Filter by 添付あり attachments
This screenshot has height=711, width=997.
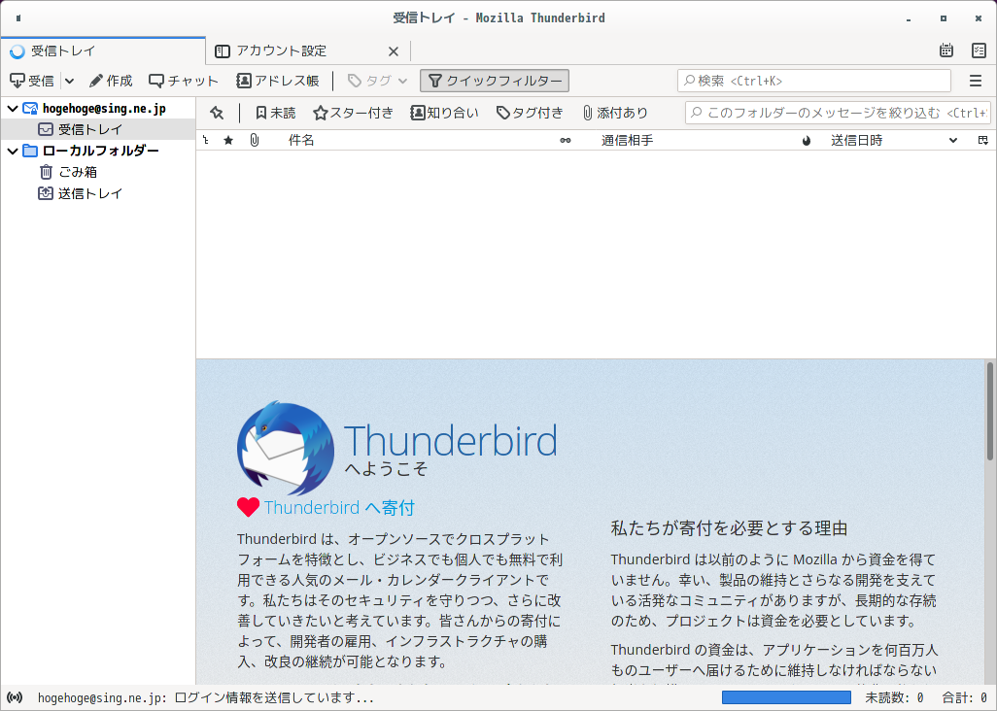pos(615,113)
